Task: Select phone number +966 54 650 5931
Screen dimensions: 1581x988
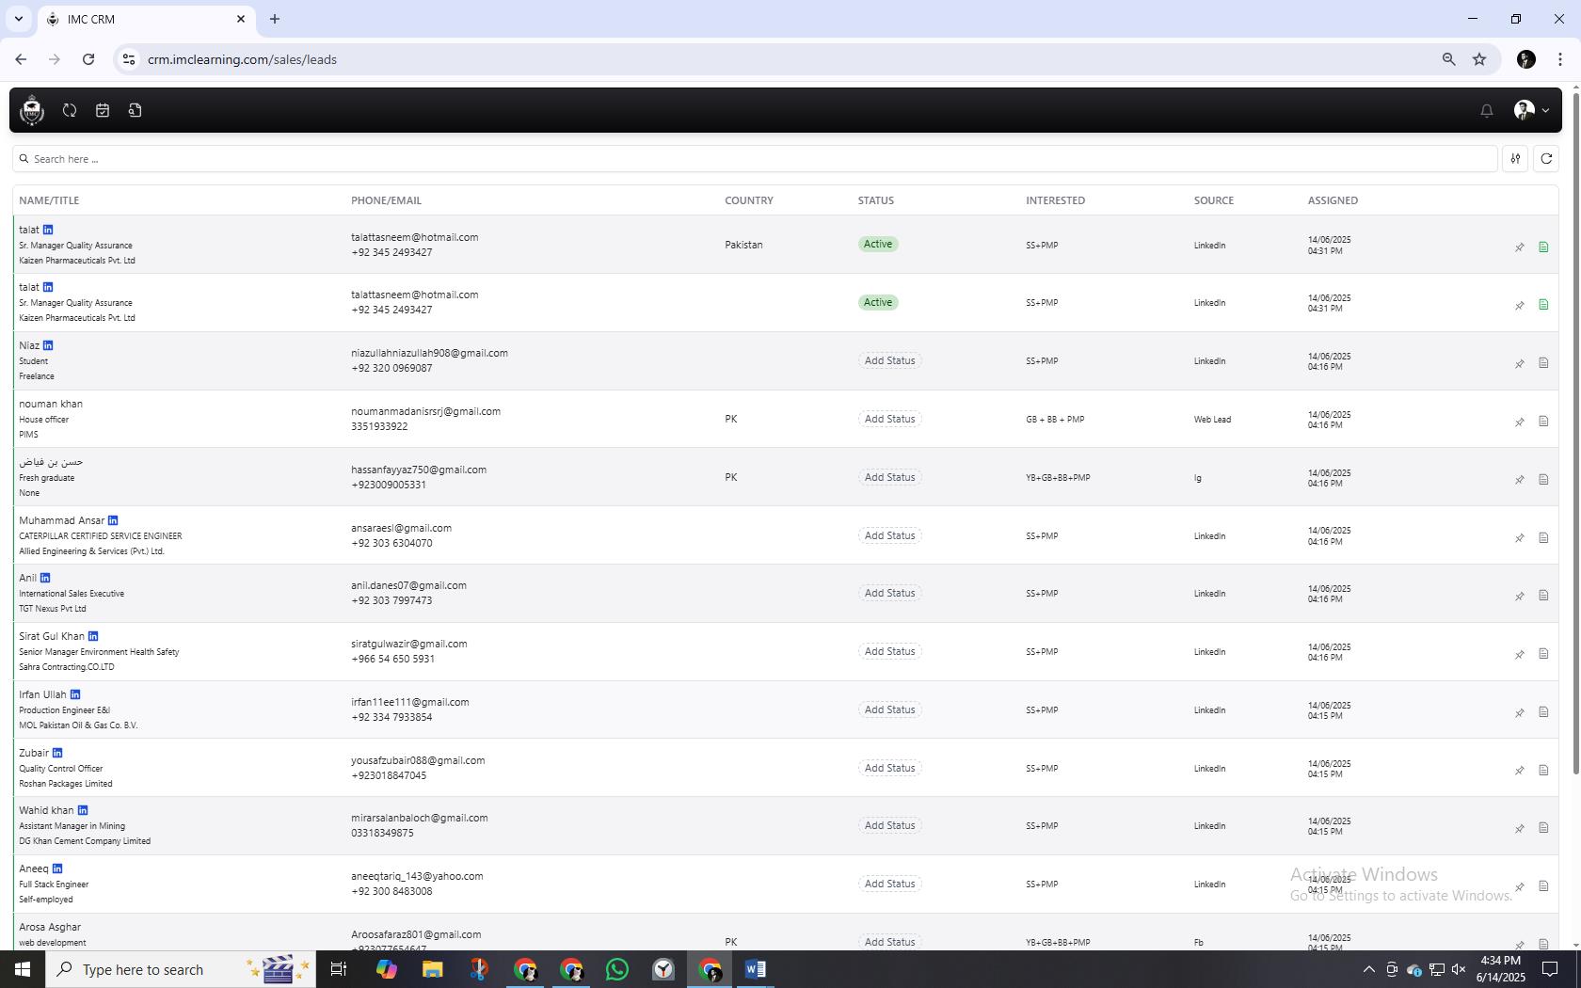Action: click(392, 659)
